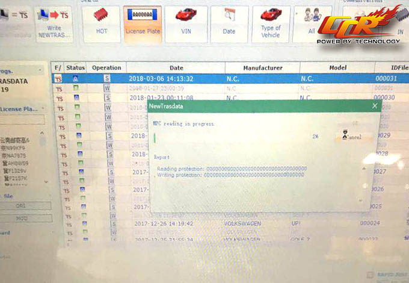Viewport: 409px width, 283px height.
Task: Click green status icon in 2018-01-27 row
Action: point(76,88)
